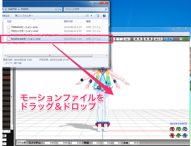The width and height of the screenshot is (191, 146).
Task: Click the camera center Y value field
Action: (63, 143)
